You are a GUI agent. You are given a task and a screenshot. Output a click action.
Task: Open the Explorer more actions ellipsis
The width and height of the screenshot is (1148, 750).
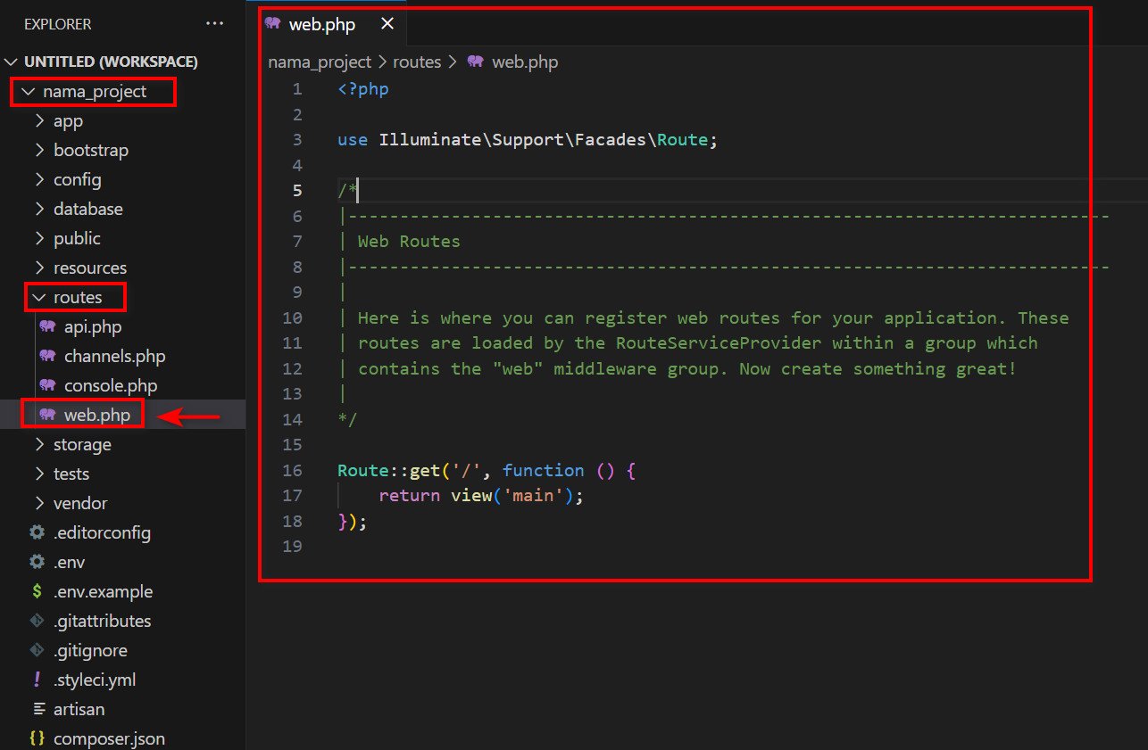coord(215,24)
